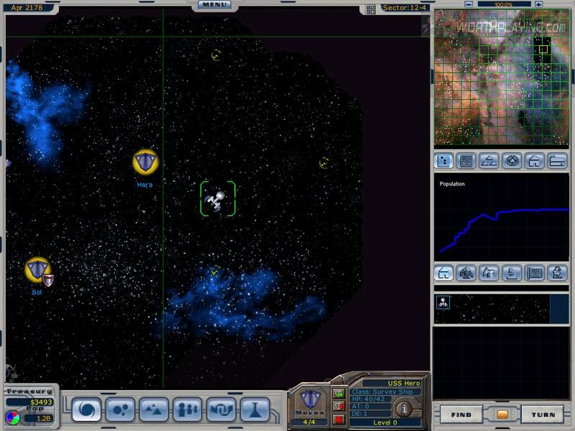Click the TURN button
The image size is (575, 431).
[543, 414]
